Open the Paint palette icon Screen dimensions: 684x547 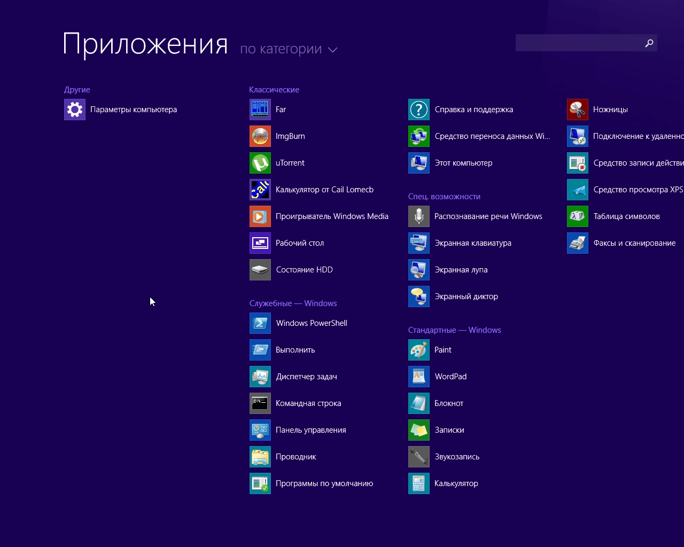(419, 350)
